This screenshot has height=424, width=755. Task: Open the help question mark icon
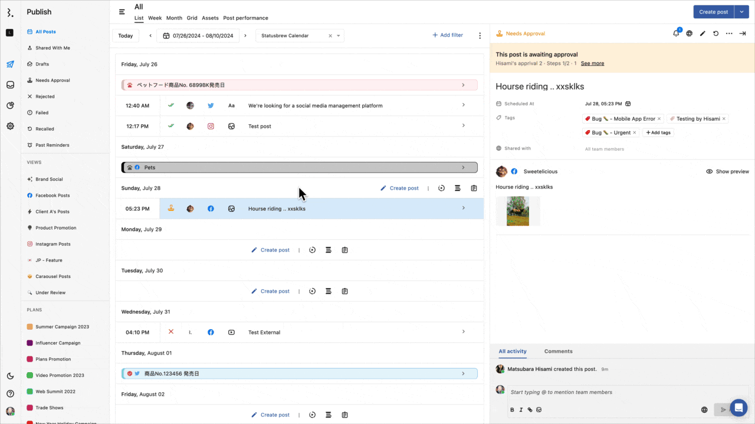[10, 393]
